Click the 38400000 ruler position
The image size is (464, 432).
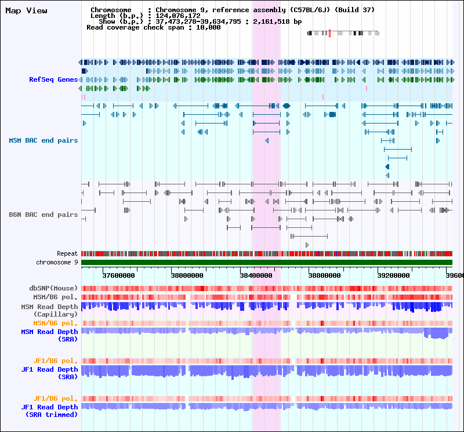pos(256,275)
